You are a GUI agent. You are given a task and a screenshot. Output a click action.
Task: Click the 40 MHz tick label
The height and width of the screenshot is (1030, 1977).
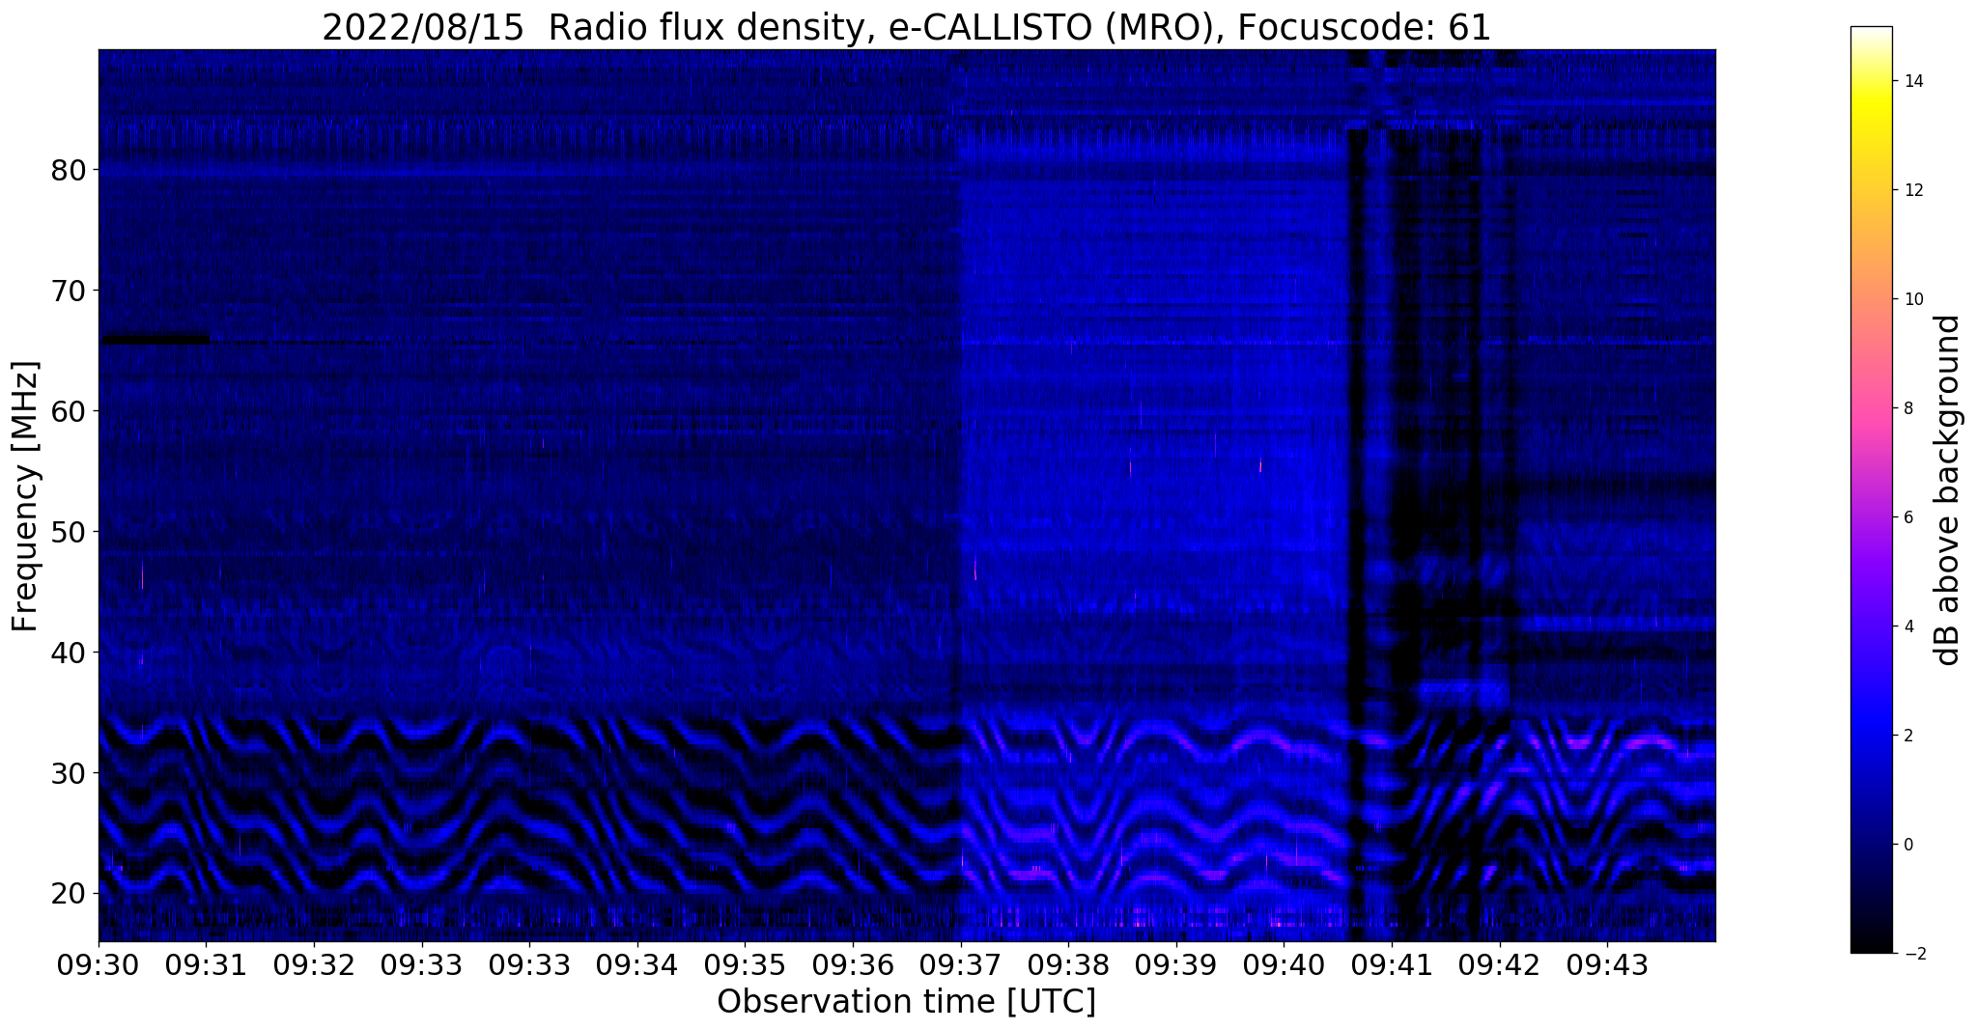click(69, 653)
